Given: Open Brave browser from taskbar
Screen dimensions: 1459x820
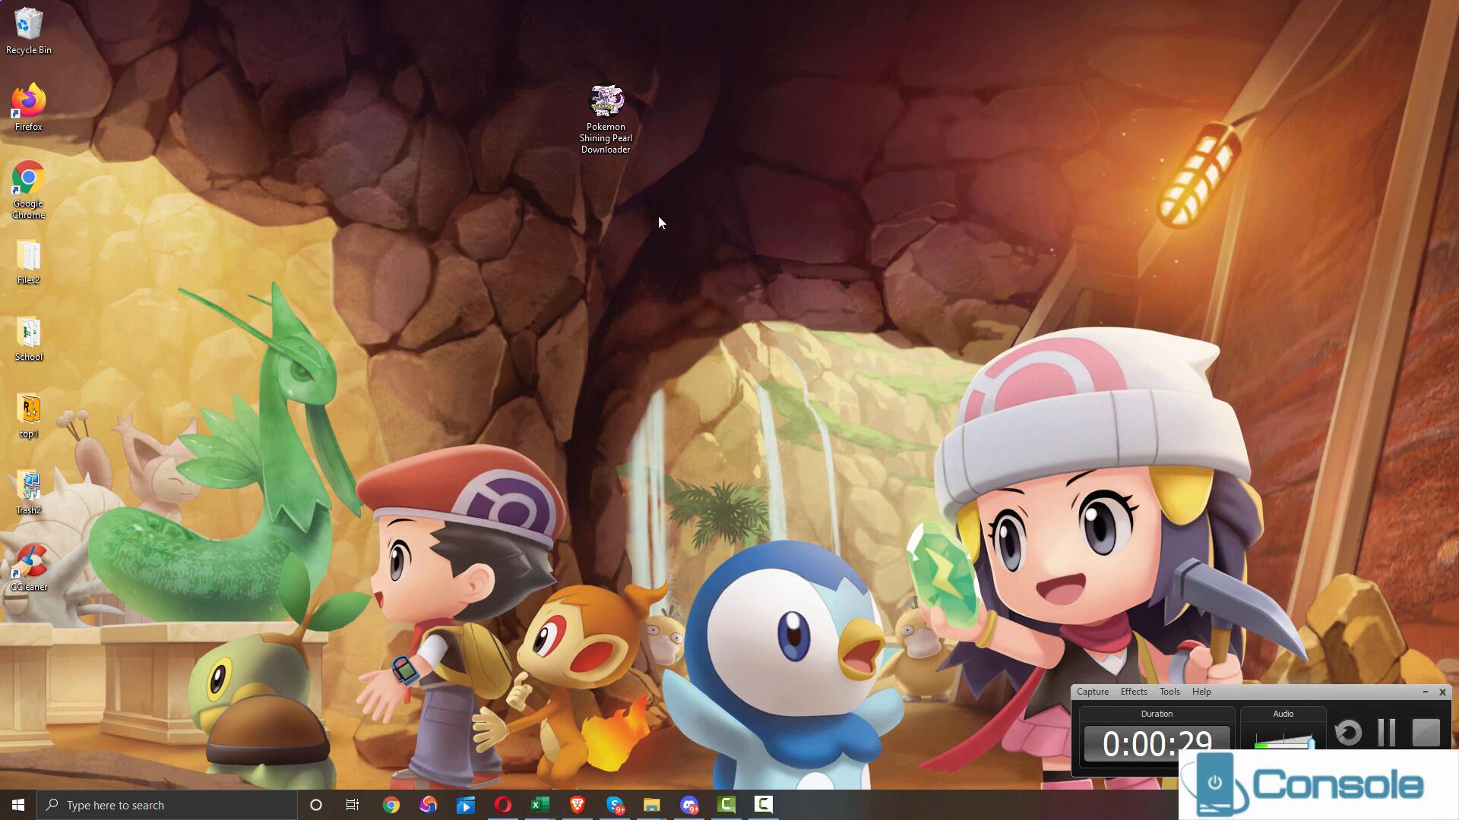Looking at the screenshot, I should pyautogui.click(x=577, y=805).
